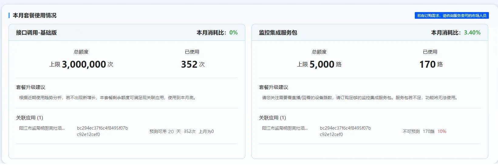This screenshot has width=498, height=165.
Task: Click the blue subscription inquiry notice button
Action: coord(452,15)
